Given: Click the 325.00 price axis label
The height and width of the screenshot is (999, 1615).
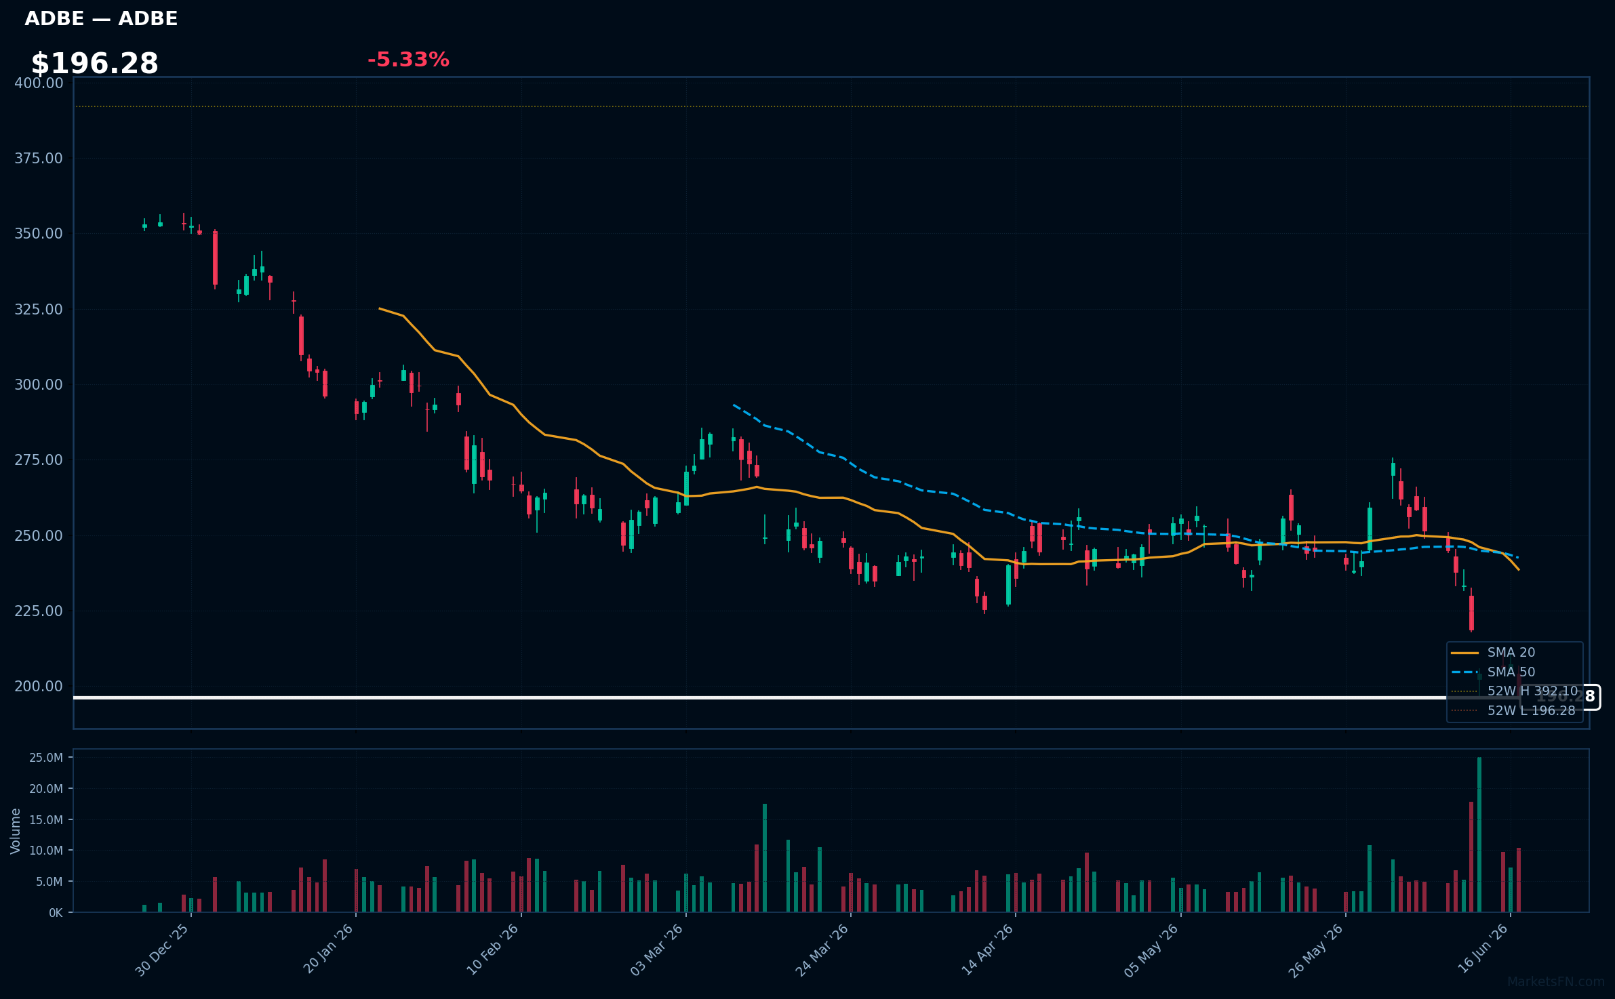Looking at the screenshot, I should pos(39,309).
